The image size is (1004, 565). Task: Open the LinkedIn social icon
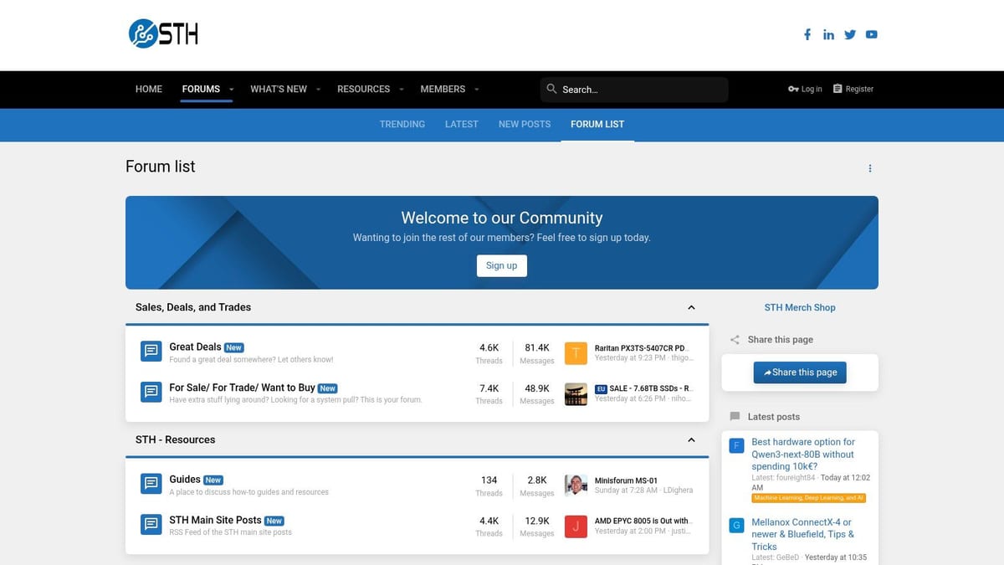828,34
